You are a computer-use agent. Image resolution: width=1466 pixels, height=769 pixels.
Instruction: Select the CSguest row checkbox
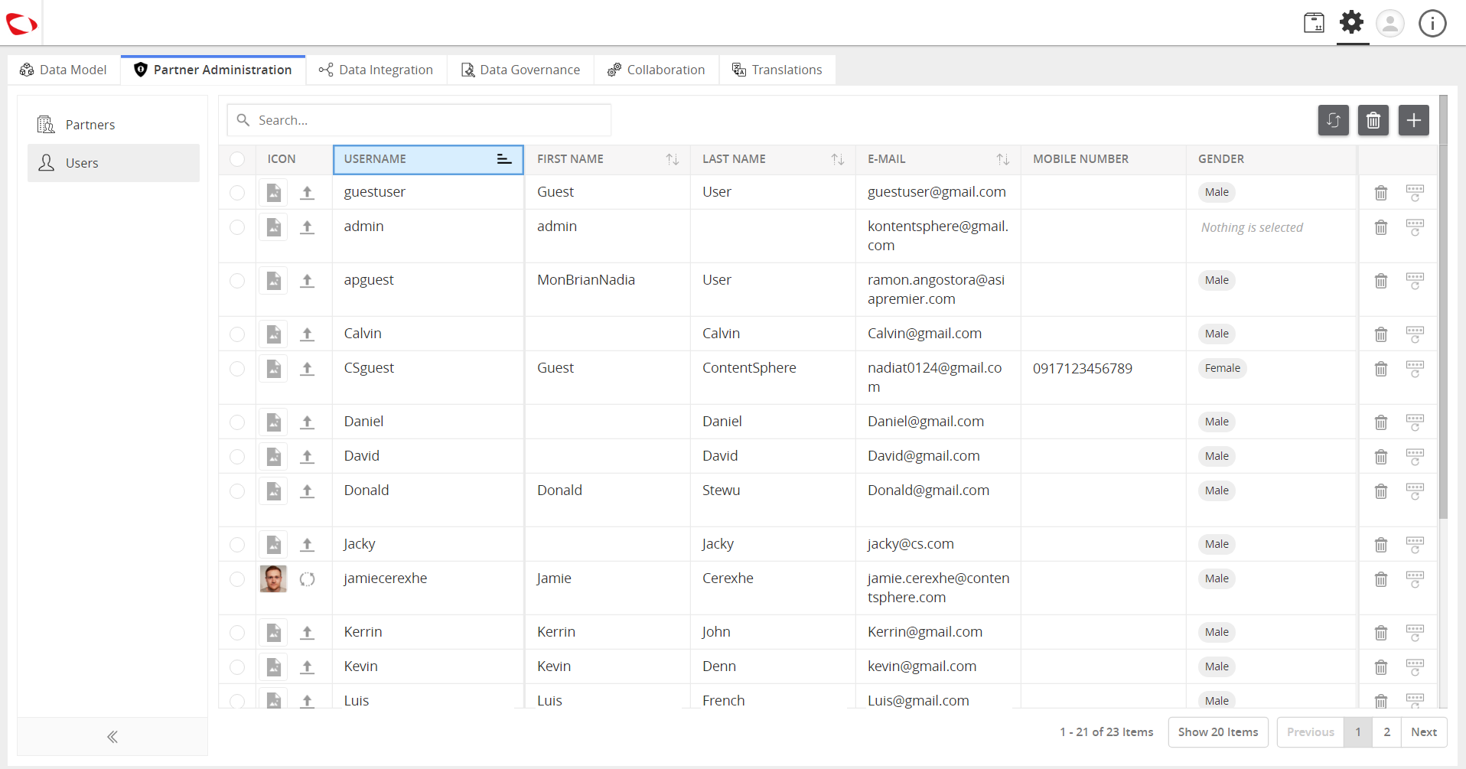pyautogui.click(x=237, y=369)
